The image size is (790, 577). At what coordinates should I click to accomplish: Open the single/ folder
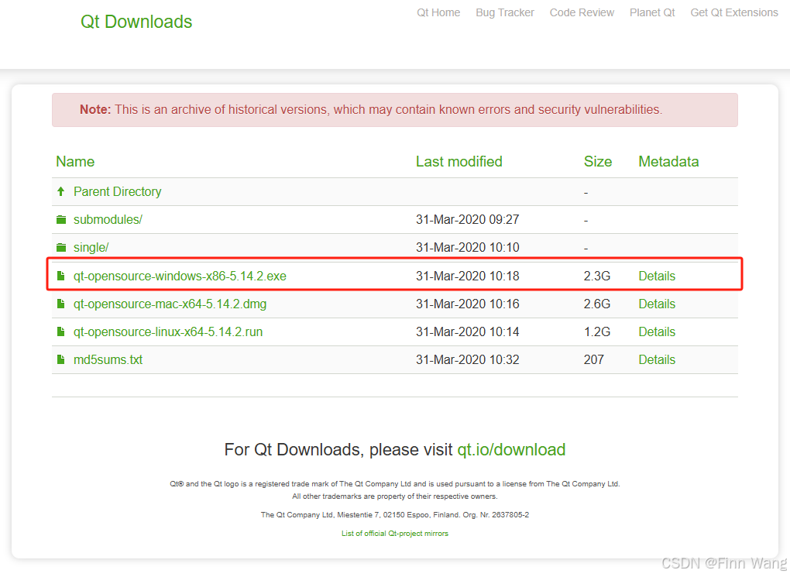click(x=91, y=247)
